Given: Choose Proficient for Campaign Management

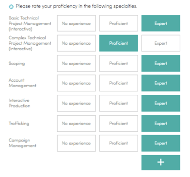Looking at the screenshot, I should (x=119, y=143).
